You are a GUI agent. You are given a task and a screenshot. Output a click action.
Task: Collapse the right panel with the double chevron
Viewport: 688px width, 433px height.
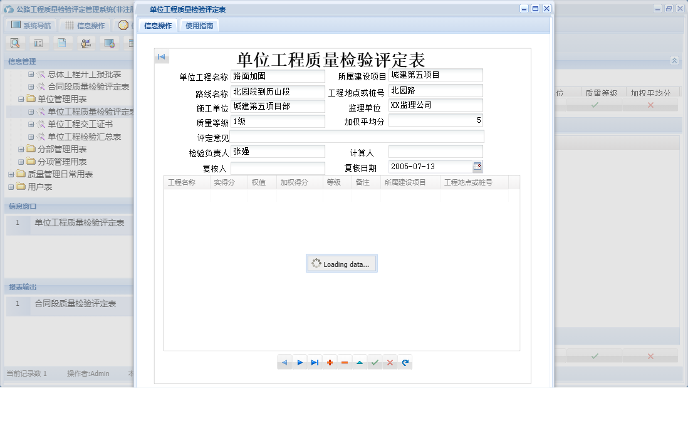[675, 61]
